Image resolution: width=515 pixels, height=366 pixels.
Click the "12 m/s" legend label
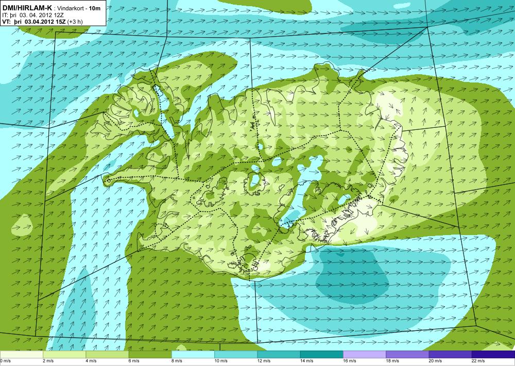coord(264,361)
